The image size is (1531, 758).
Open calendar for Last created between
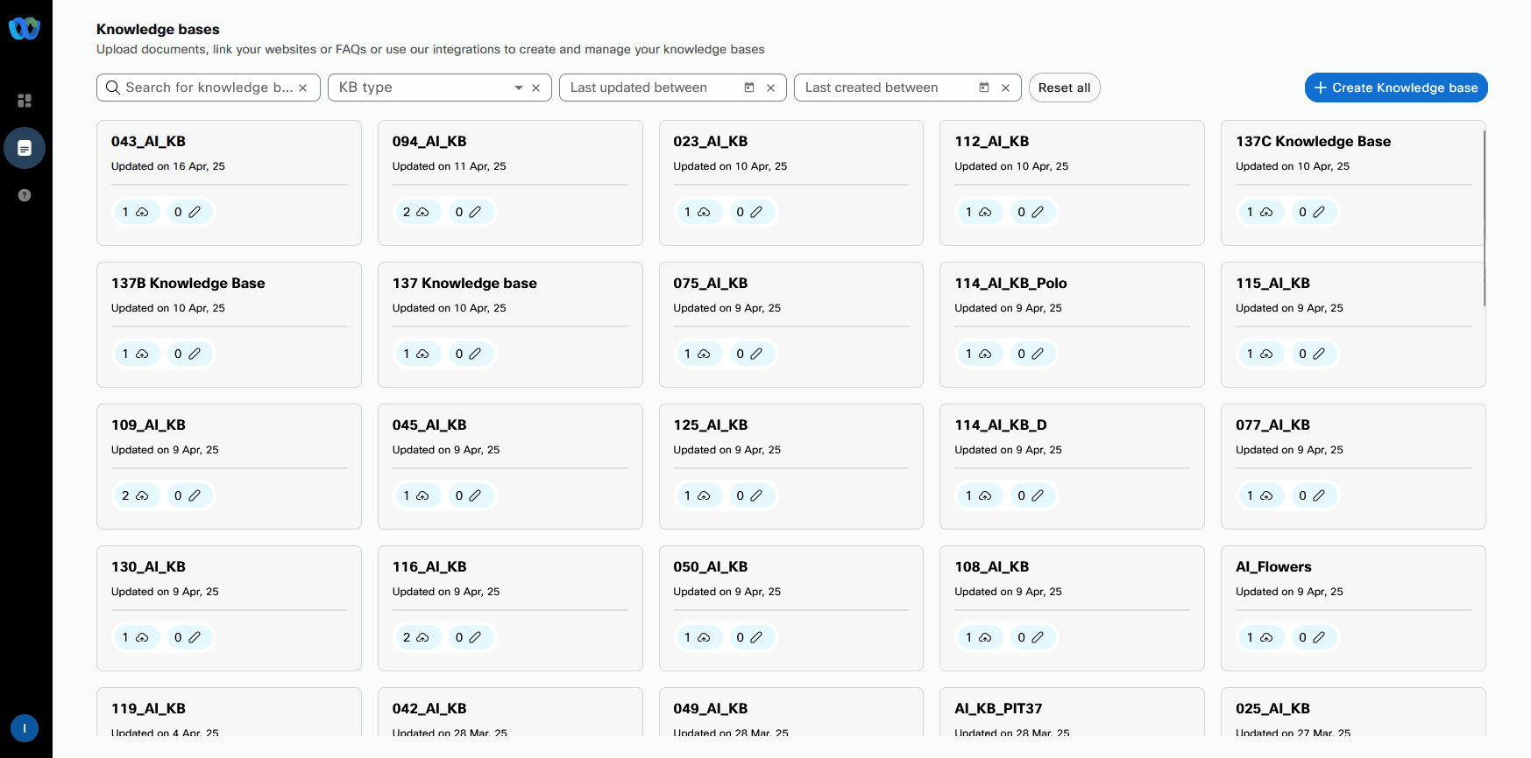(x=984, y=88)
